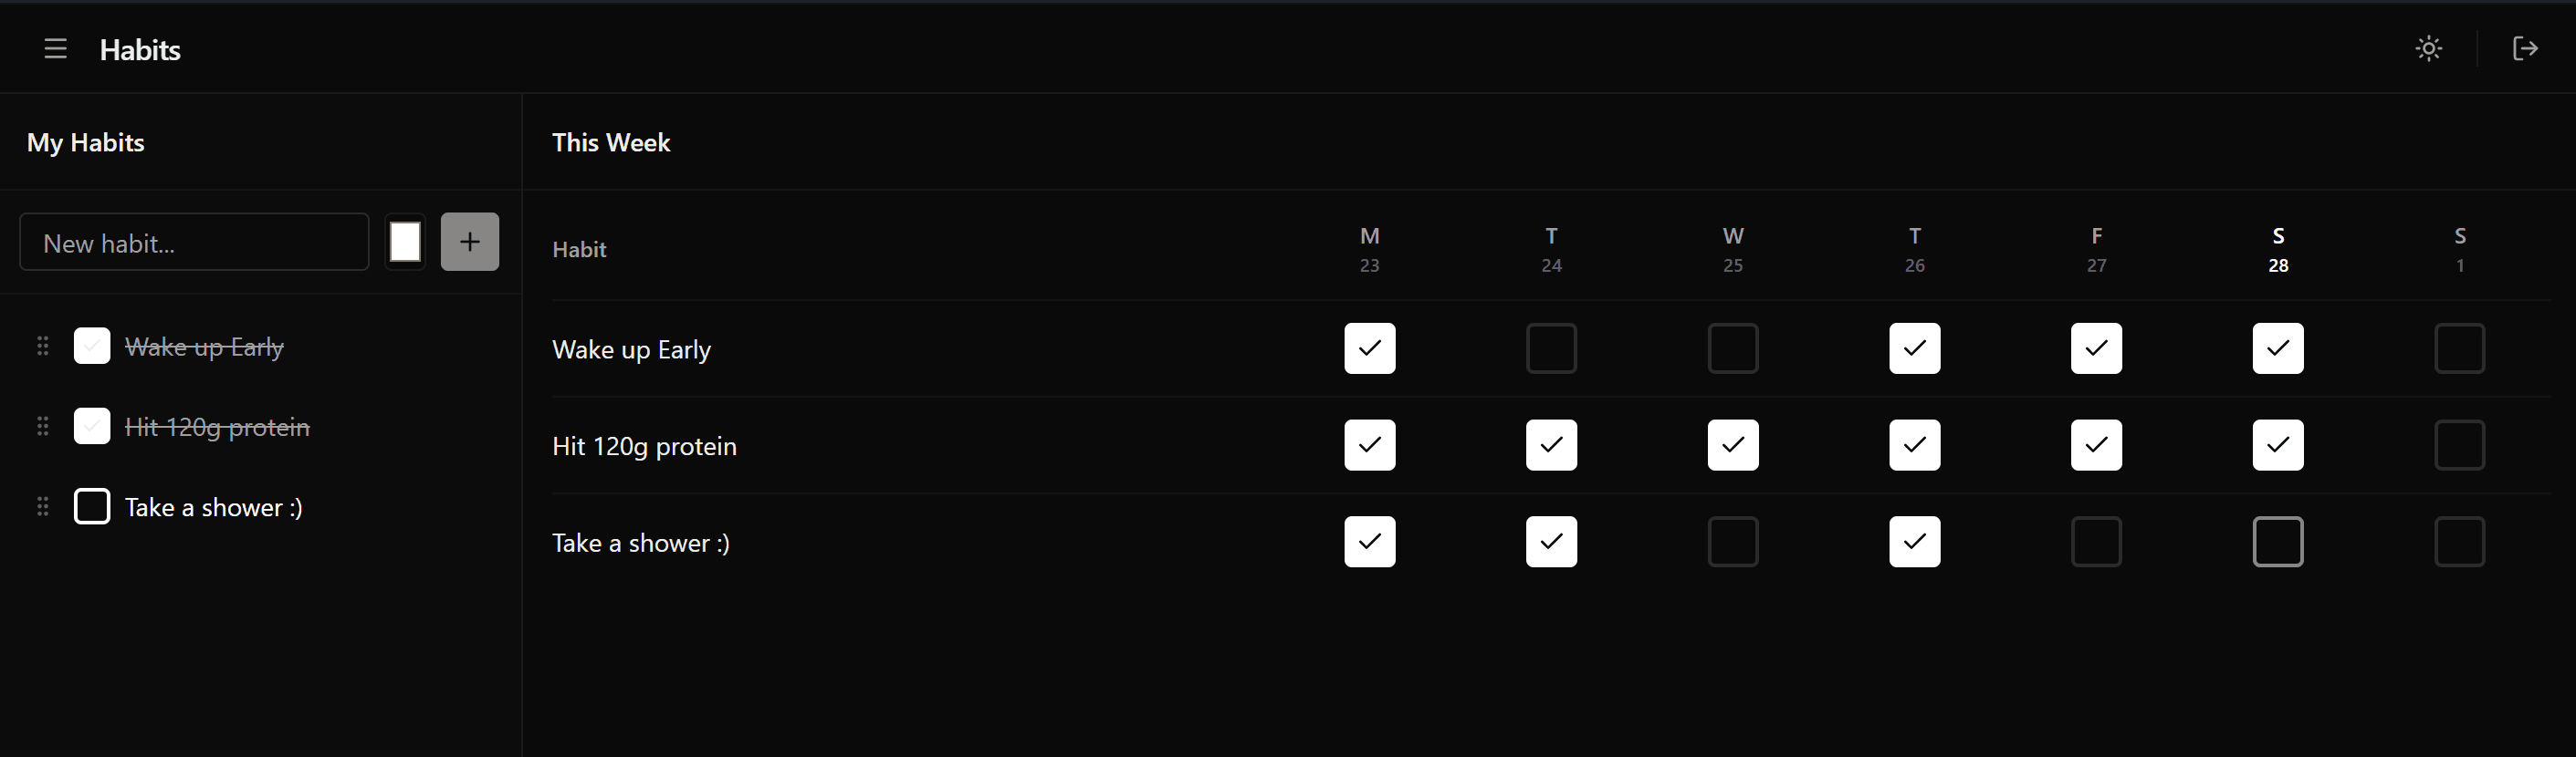Click the Habit column header

(579, 250)
